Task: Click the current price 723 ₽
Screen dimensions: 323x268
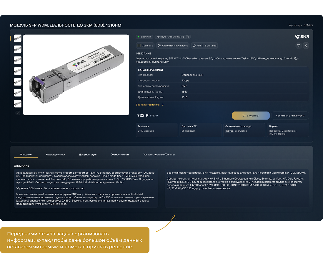Action: pyautogui.click(x=143, y=115)
